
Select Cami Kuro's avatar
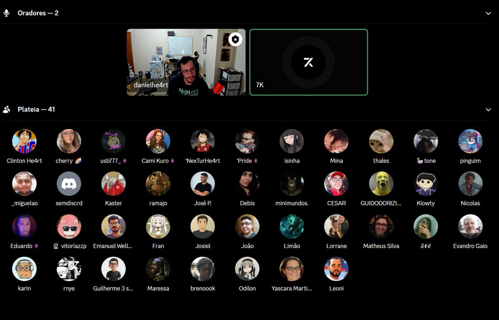pos(158,141)
